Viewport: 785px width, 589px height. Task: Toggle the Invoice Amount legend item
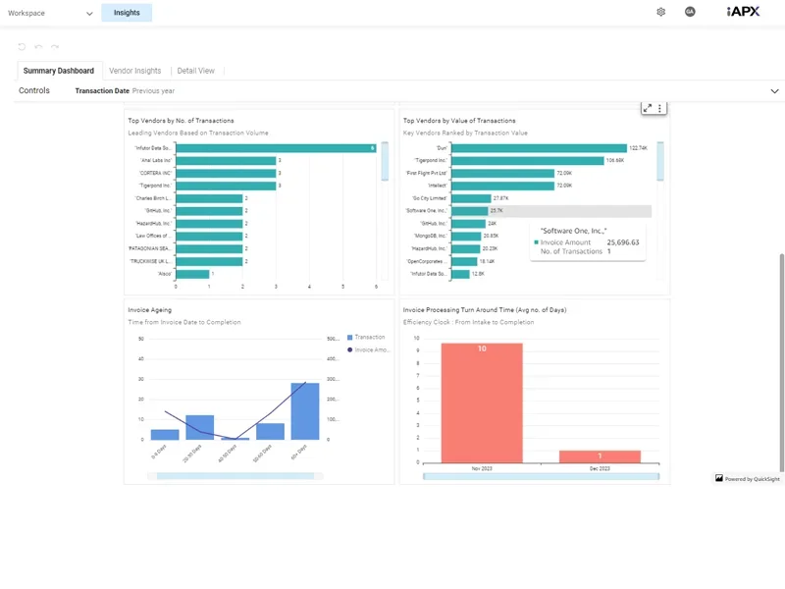368,349
